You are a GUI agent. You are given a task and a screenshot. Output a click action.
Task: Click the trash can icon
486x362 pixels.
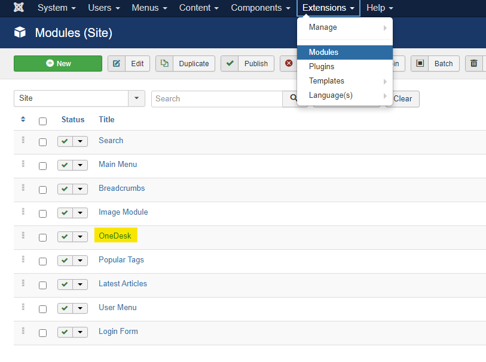click(474, 64)
